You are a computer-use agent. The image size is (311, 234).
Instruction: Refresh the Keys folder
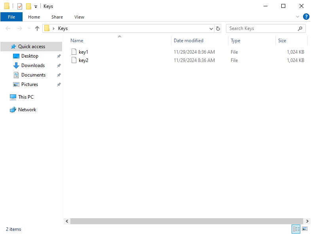218,29
